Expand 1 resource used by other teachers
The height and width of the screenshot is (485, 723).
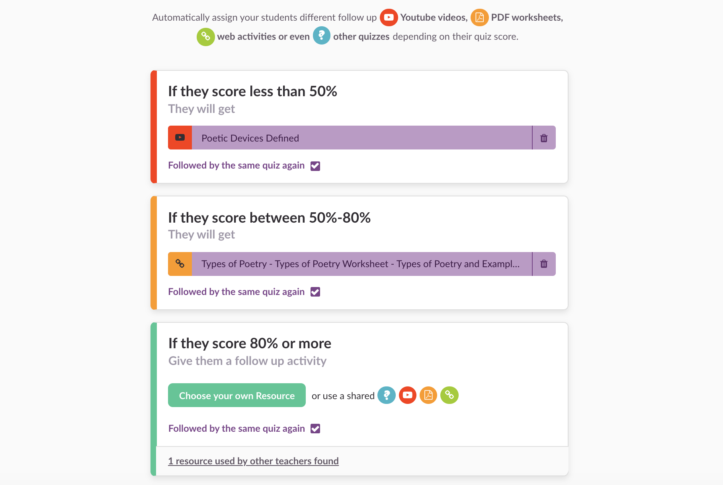(253, 461)
